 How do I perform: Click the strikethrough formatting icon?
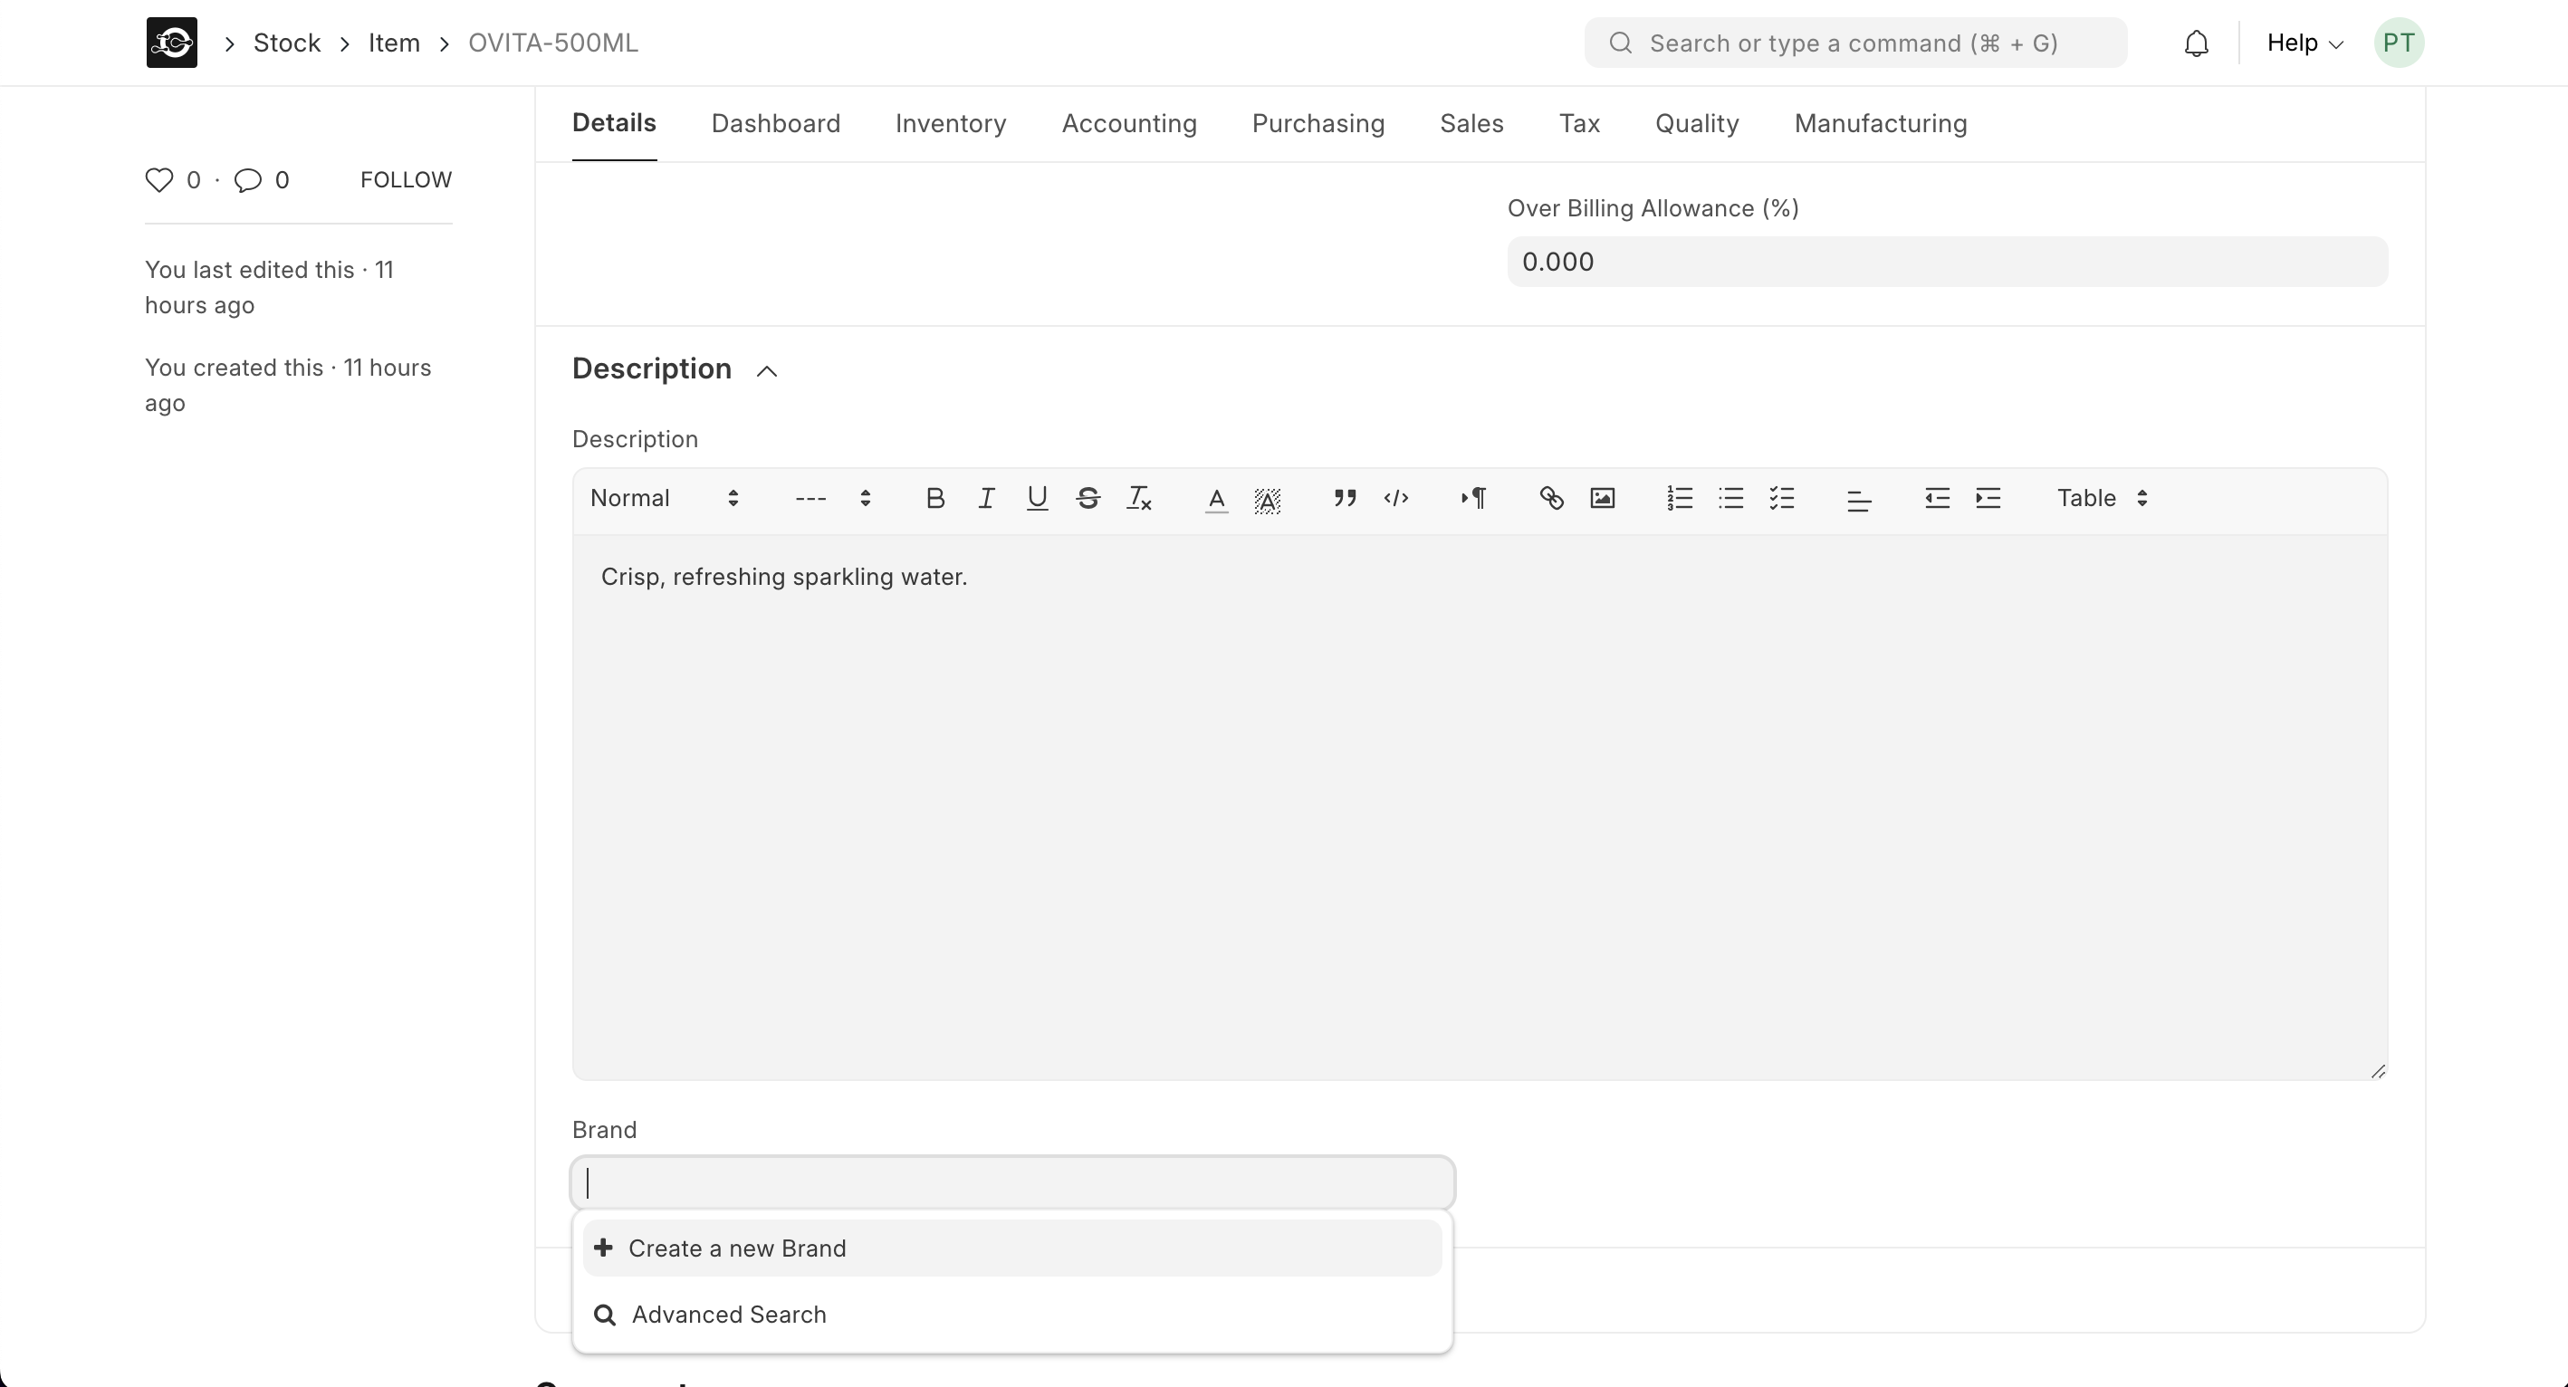coord(1088,498)
